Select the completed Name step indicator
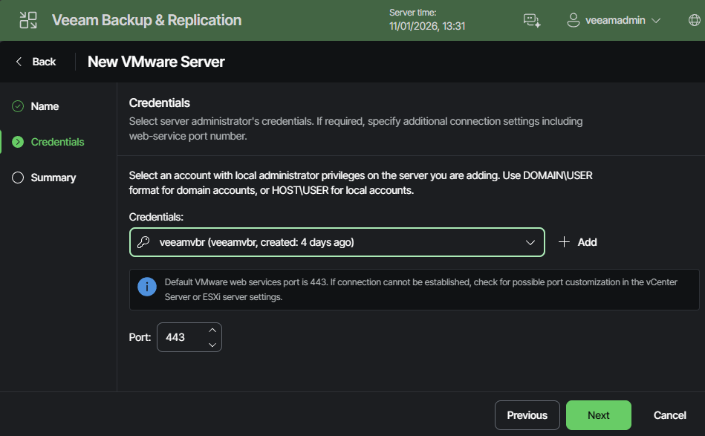705x436 pixels. pos(19,106)
